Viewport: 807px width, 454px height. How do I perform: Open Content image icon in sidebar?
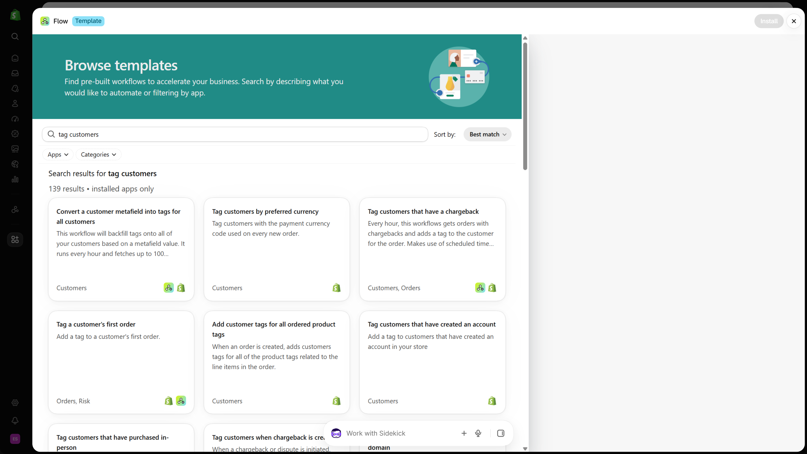point(15,149)
